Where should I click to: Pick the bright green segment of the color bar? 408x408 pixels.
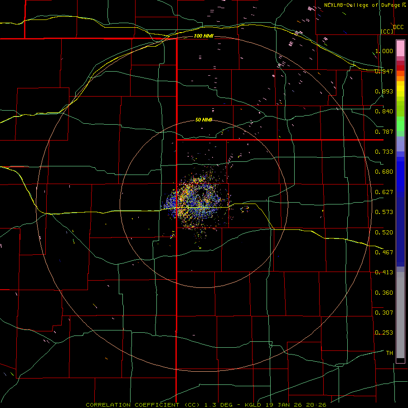coord(400,124)
